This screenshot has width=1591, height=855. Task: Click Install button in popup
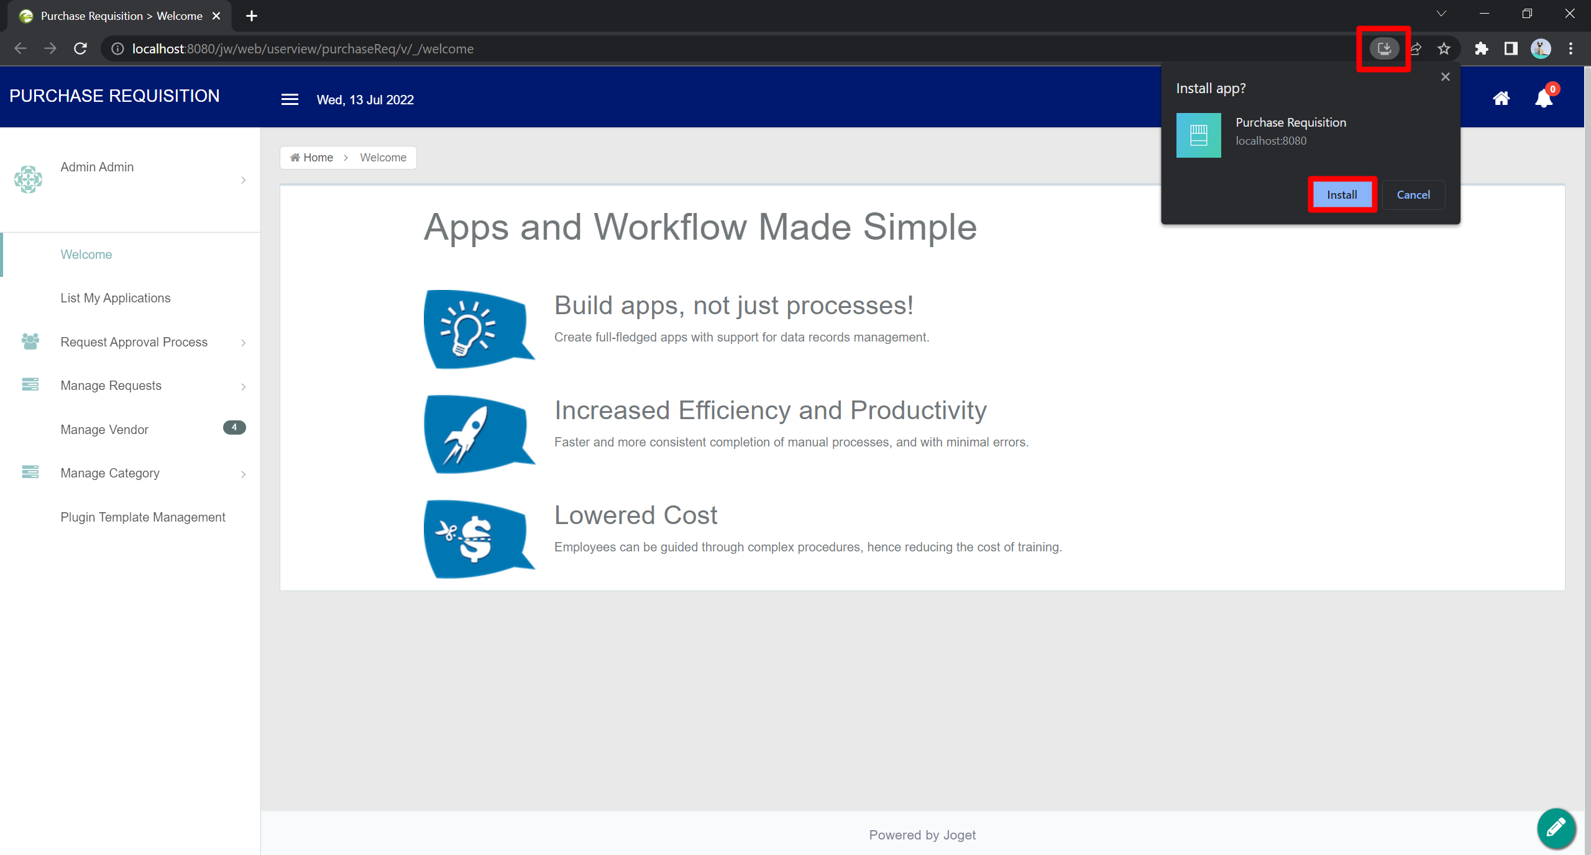1342,195
